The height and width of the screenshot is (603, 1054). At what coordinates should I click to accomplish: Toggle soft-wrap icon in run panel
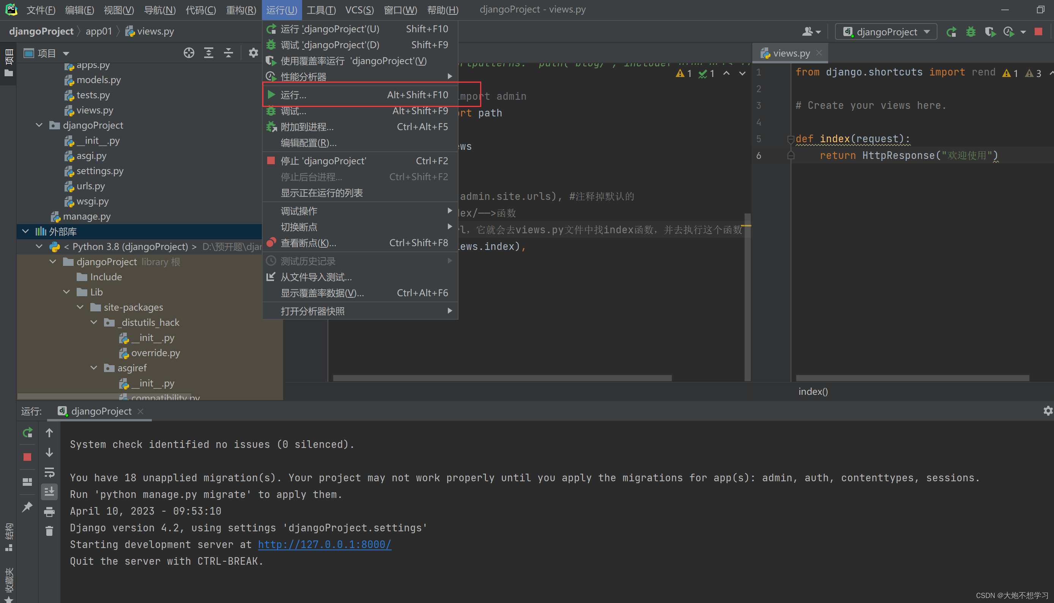49,472
